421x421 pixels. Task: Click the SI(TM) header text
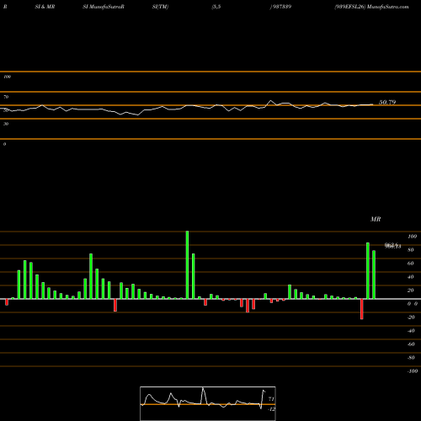coord(160,7)
